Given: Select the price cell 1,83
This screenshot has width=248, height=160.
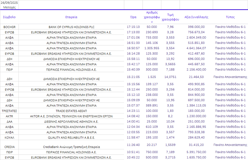Looking at the screenshot, I should 170,111.
